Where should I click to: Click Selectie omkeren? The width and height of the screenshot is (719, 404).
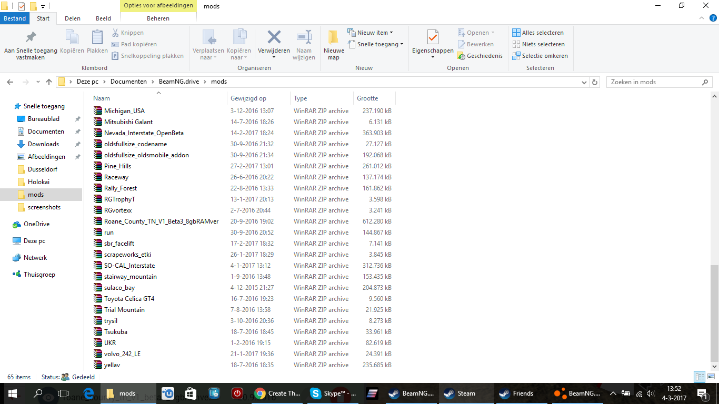tap(540, 56)
